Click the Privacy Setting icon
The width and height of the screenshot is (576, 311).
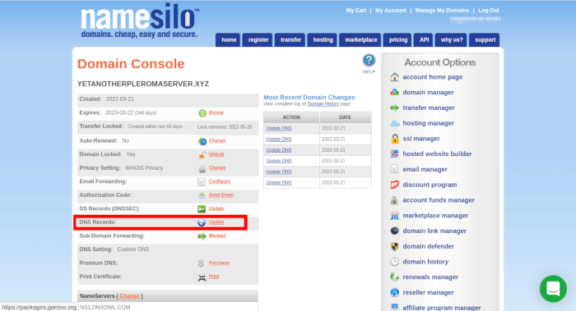coord(202,168)
